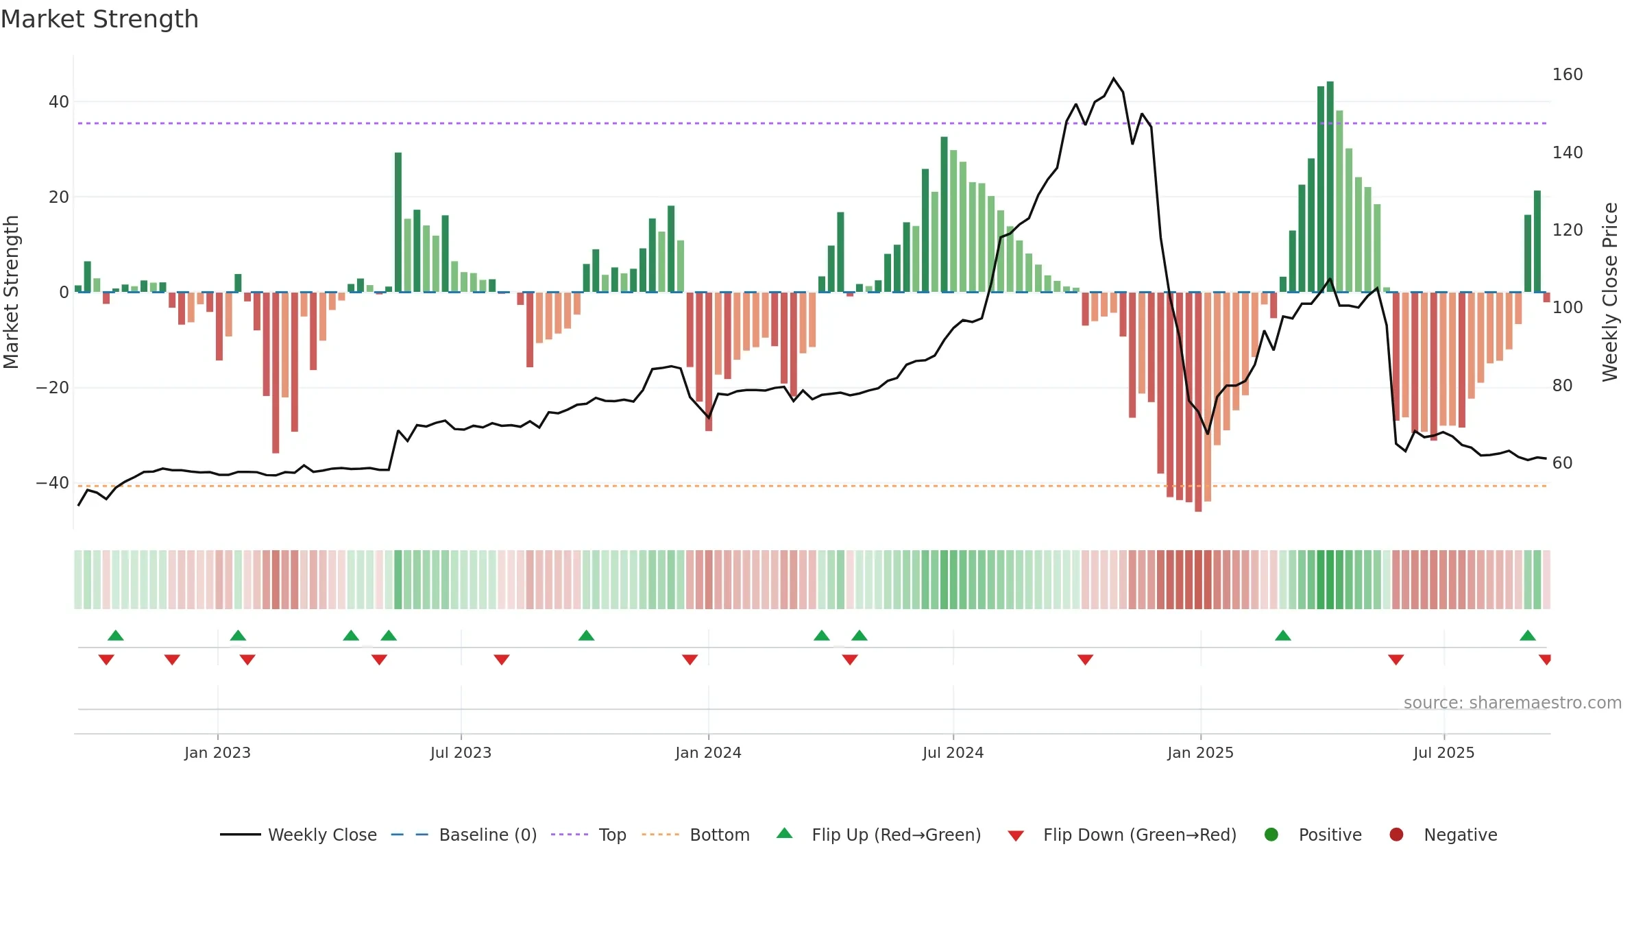Click the green flip-up triangle near Oct 2023

[x=586, y=635]
